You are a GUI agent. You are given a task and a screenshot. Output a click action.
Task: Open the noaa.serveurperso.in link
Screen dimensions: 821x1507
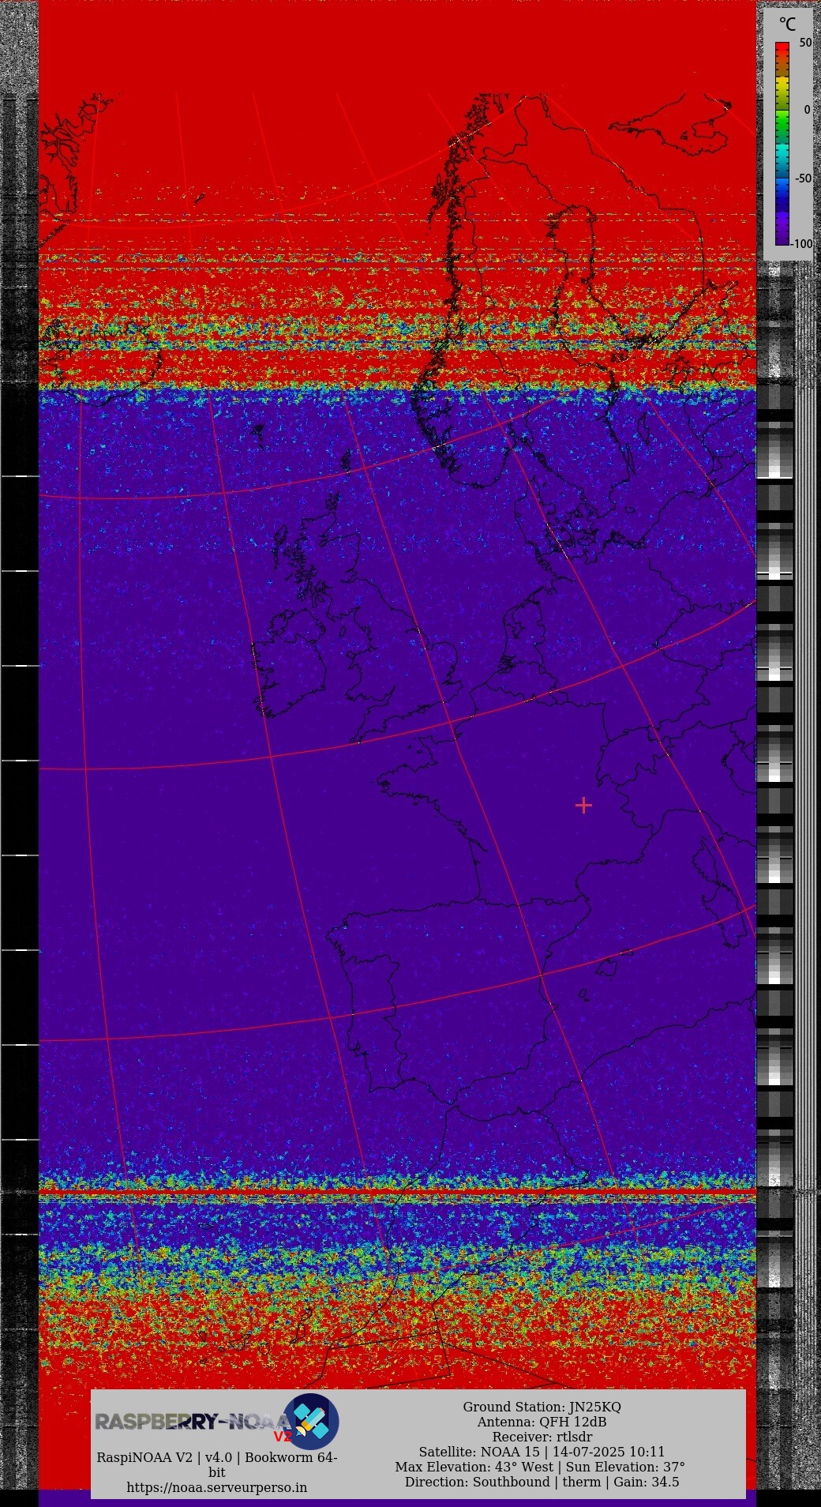217,1487
